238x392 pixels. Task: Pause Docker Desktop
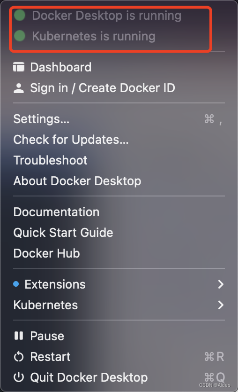click(x=47, y=336)
